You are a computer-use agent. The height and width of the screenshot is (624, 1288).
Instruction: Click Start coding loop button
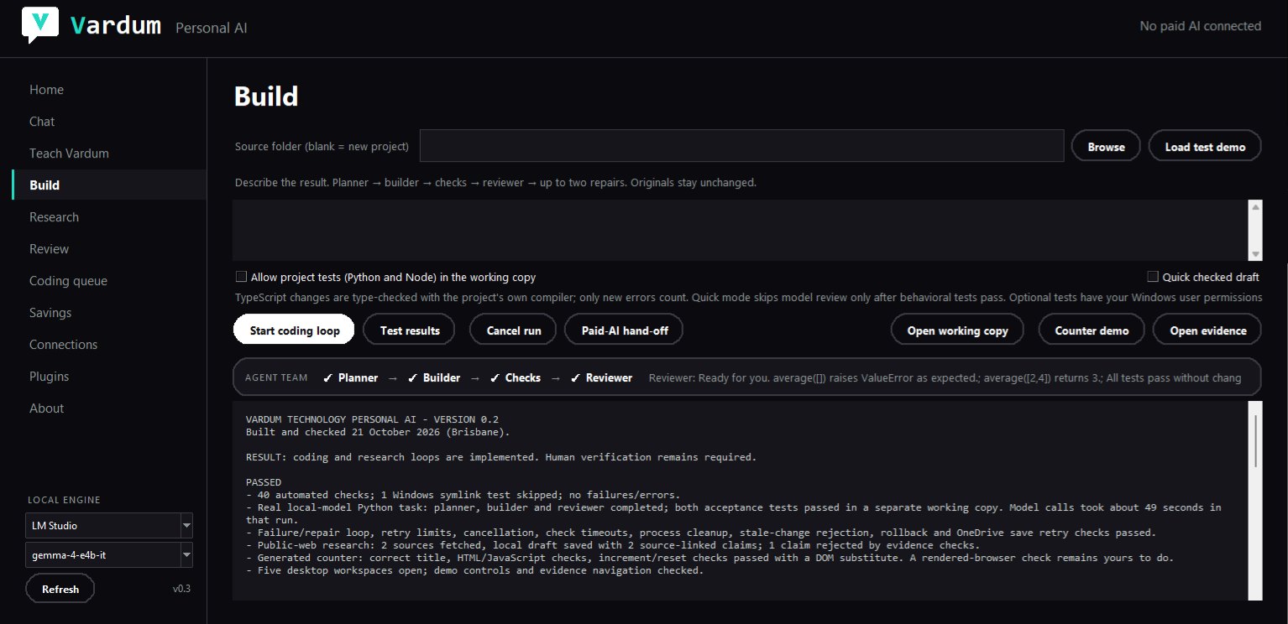pyautogui.click(x=294, y=330)
